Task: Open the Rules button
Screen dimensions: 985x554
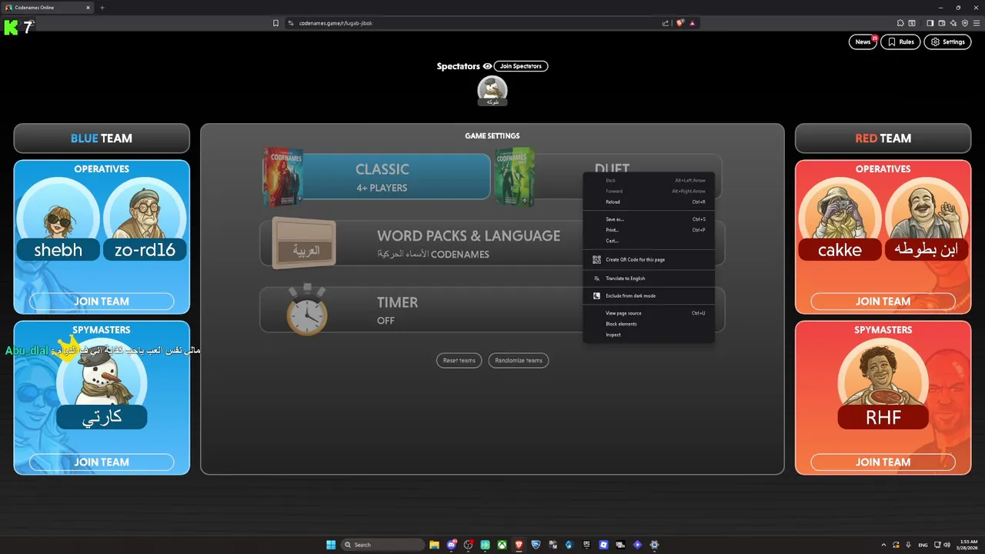Action: (900, 42)
